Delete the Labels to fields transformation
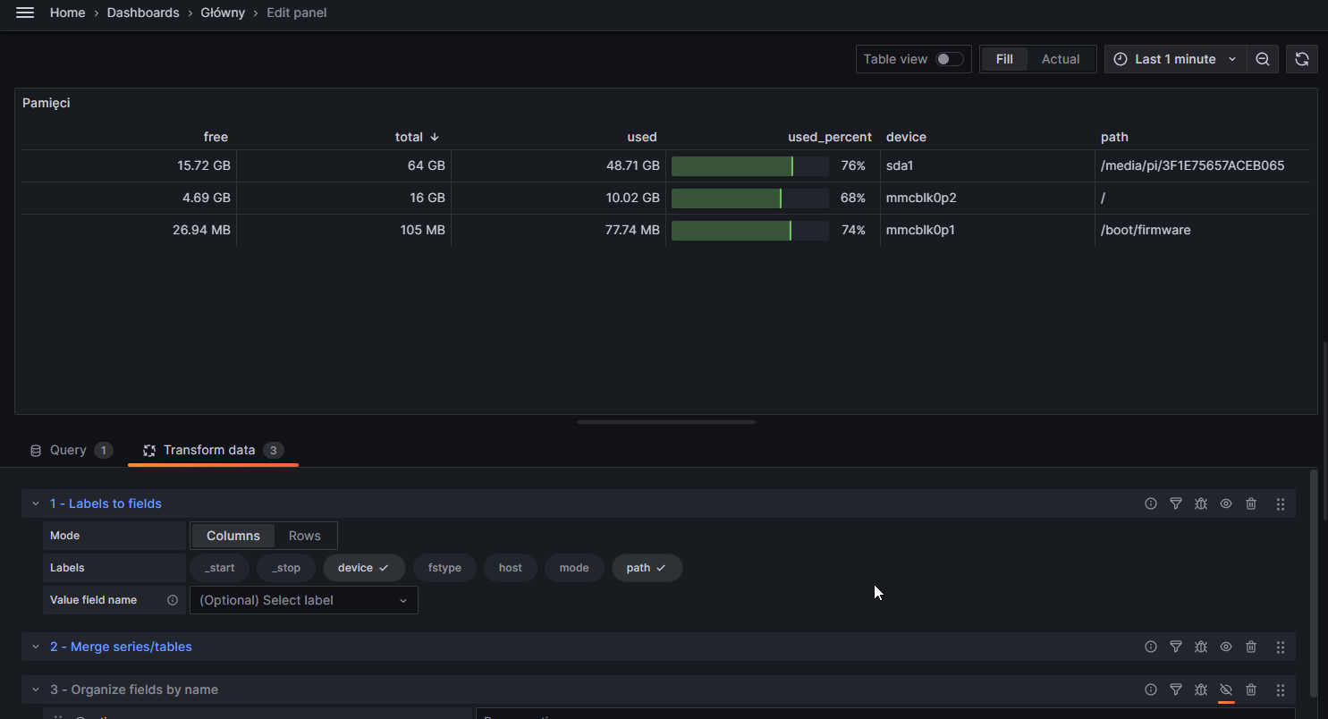Image resolution: width=1328 pixels, height=719 pixels. [x=1251, y=503]
